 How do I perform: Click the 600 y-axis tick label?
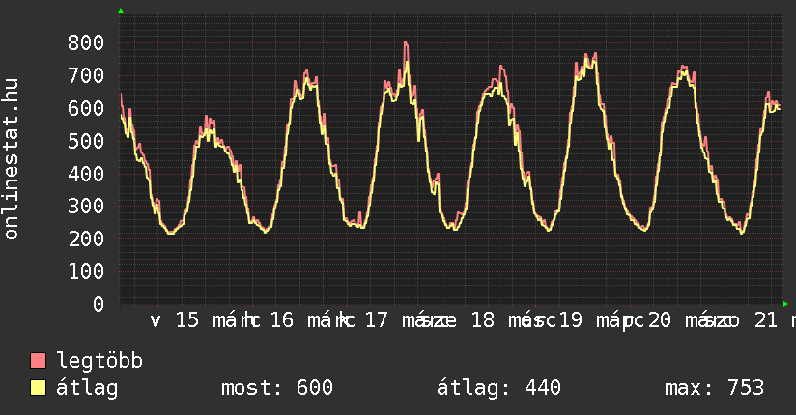tap(86, 108)
